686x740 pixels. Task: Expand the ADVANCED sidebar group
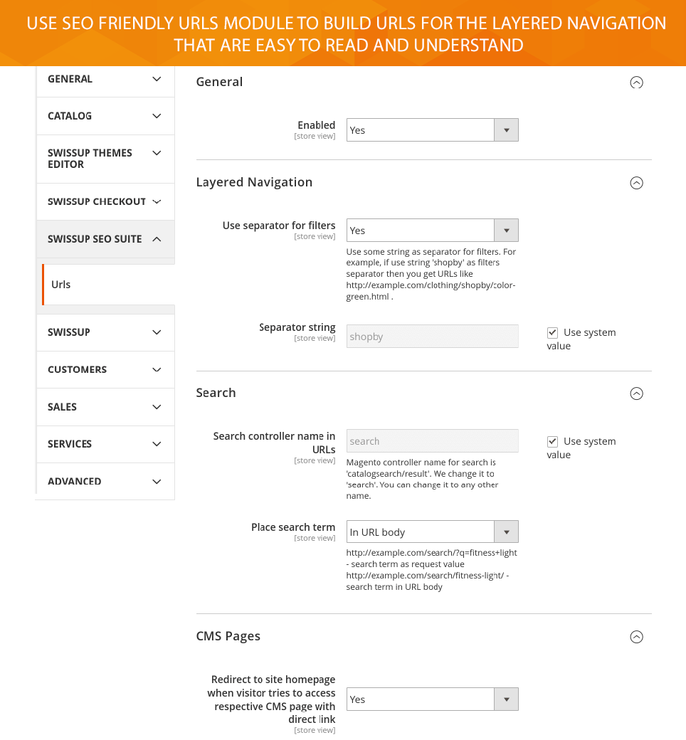click(x=105, y=482)
